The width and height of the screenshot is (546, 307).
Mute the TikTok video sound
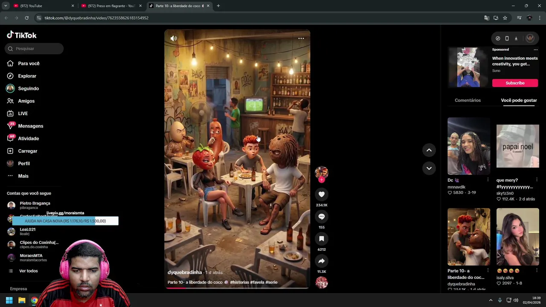[x=174, y=38]
